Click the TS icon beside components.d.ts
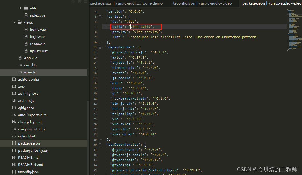The height and width of the screenshot is (175, 302). click(14, 129)
